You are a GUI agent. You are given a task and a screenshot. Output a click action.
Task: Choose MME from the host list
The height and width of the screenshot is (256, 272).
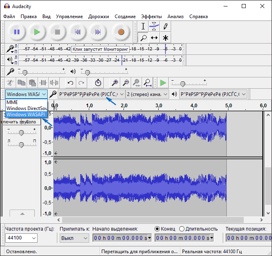tap(13, 102)
